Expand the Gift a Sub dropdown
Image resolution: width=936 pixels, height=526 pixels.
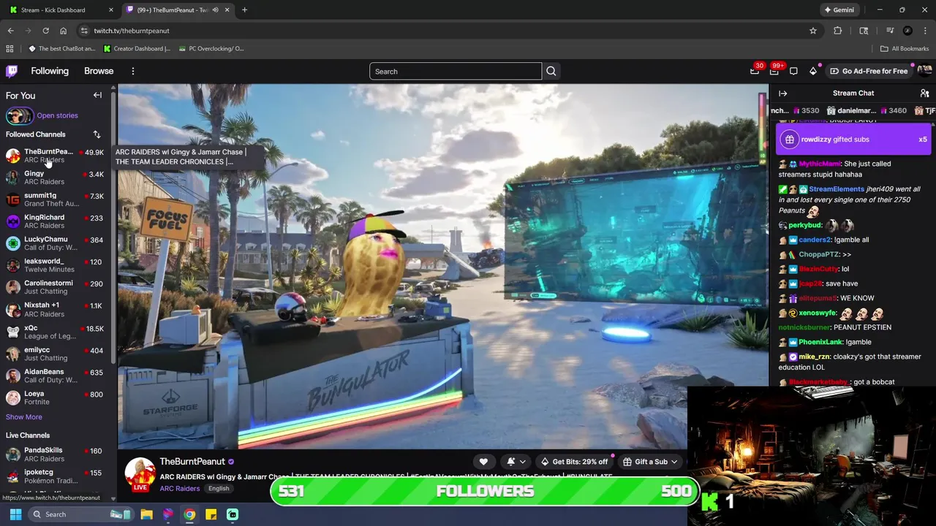[x=650, y=462]
